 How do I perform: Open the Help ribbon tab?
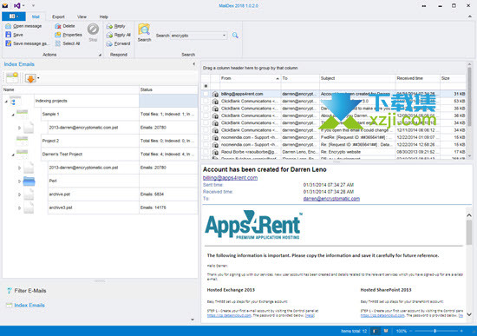pyautogui.click(x=104, y=16)
